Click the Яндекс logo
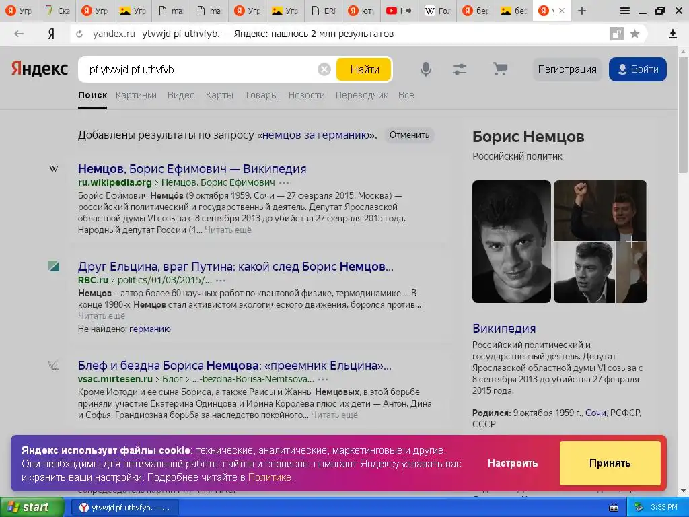The width and height of the screenshot is (689, 517). coord(40,69)
